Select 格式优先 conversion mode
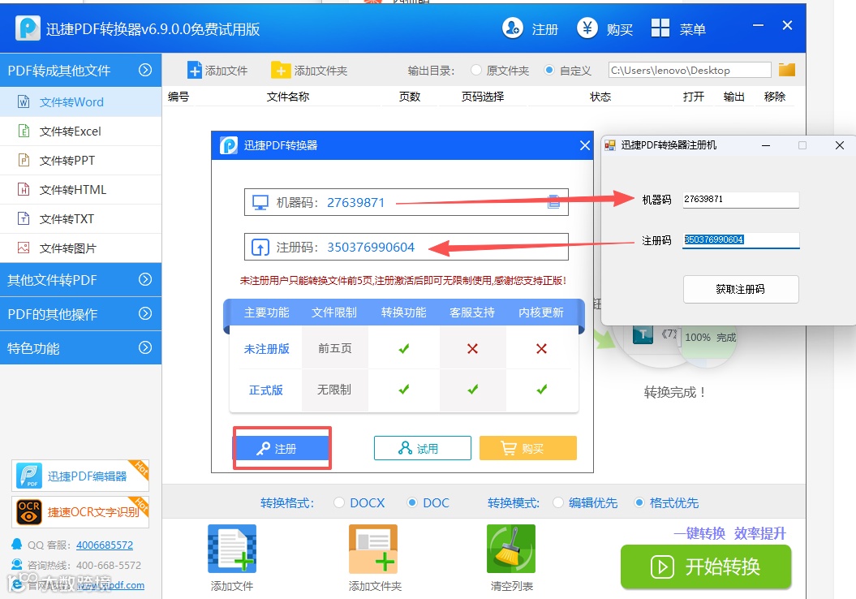Image resolution: width=856 pixels, height=599 pixels. pyautogui.click(x=639, y=502)
